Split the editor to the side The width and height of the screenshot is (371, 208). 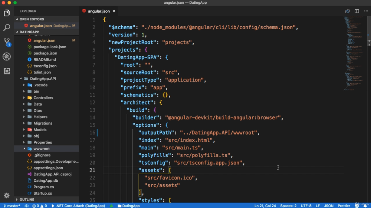coord(357,11)
